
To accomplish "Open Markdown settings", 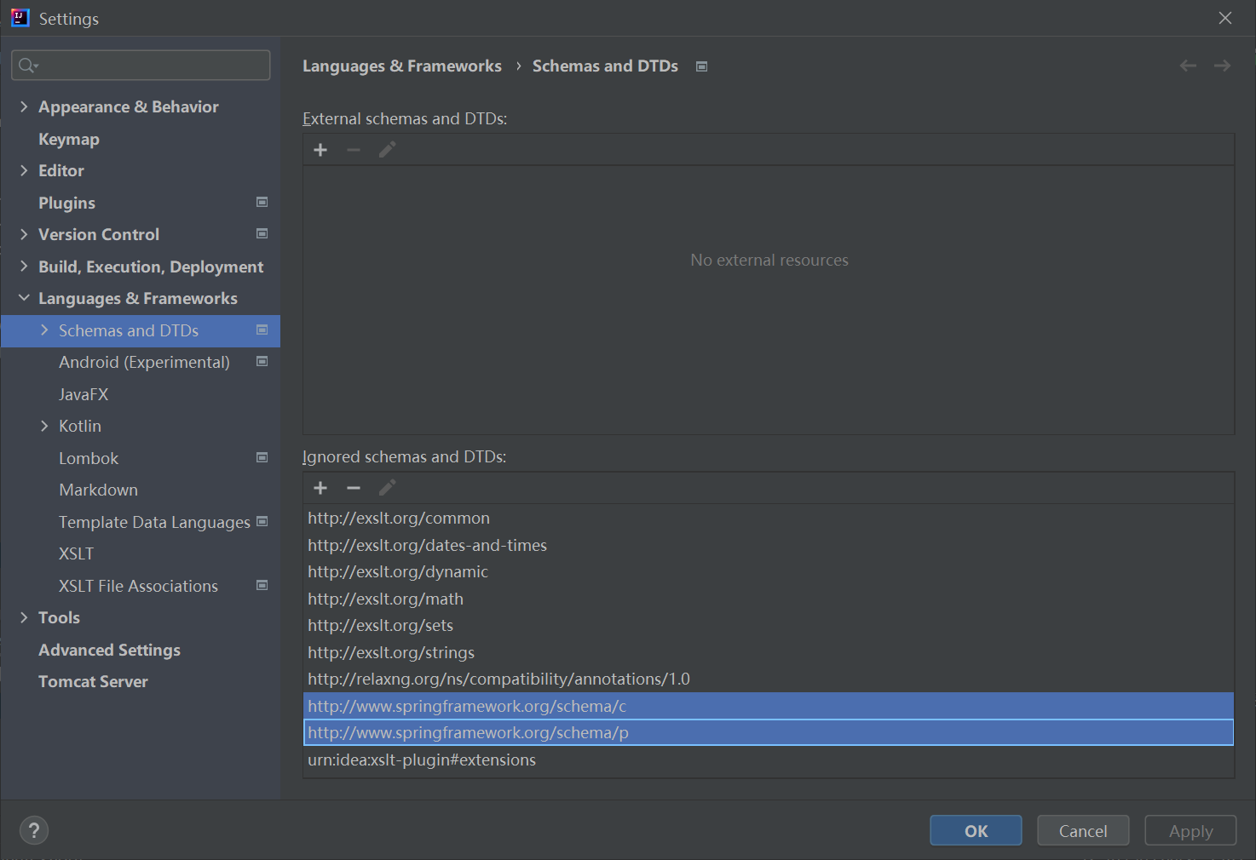I will tap(98, 490).
